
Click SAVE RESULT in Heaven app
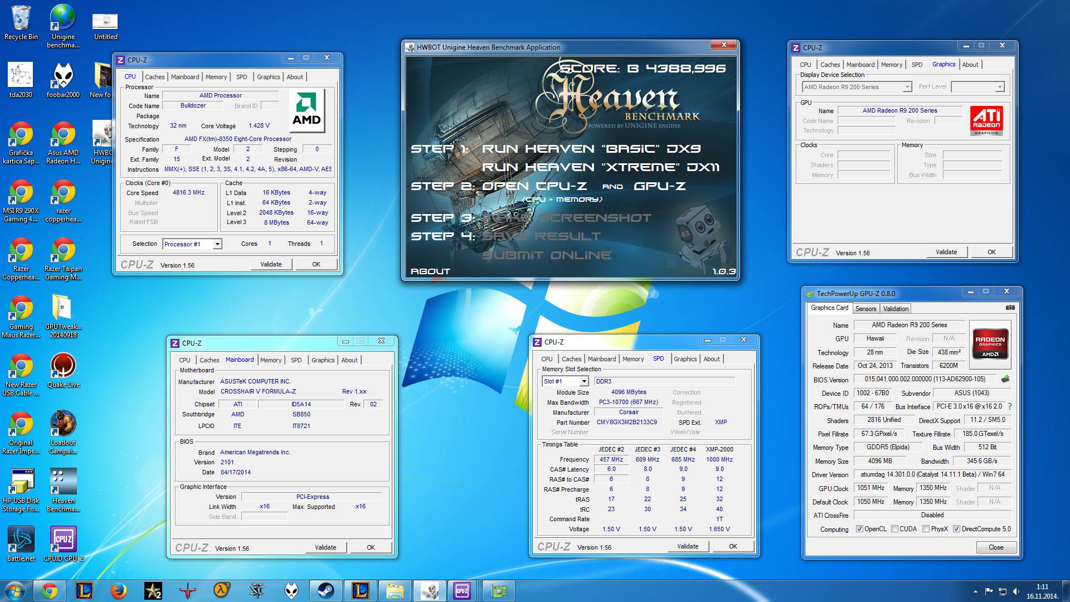coord(541,236)
